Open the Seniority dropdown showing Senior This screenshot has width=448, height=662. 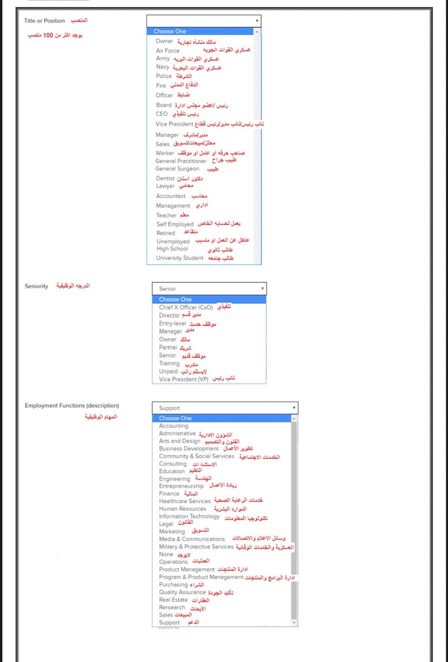click(209, 289)
